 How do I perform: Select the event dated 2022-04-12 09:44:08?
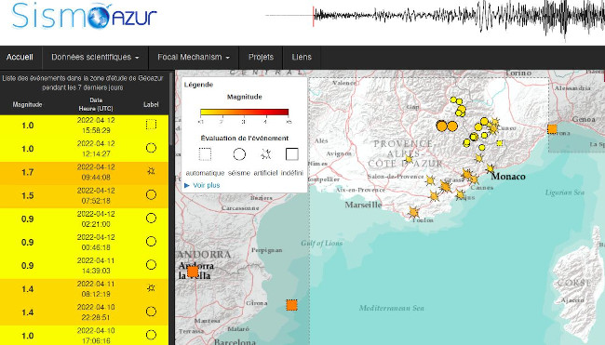84,172
